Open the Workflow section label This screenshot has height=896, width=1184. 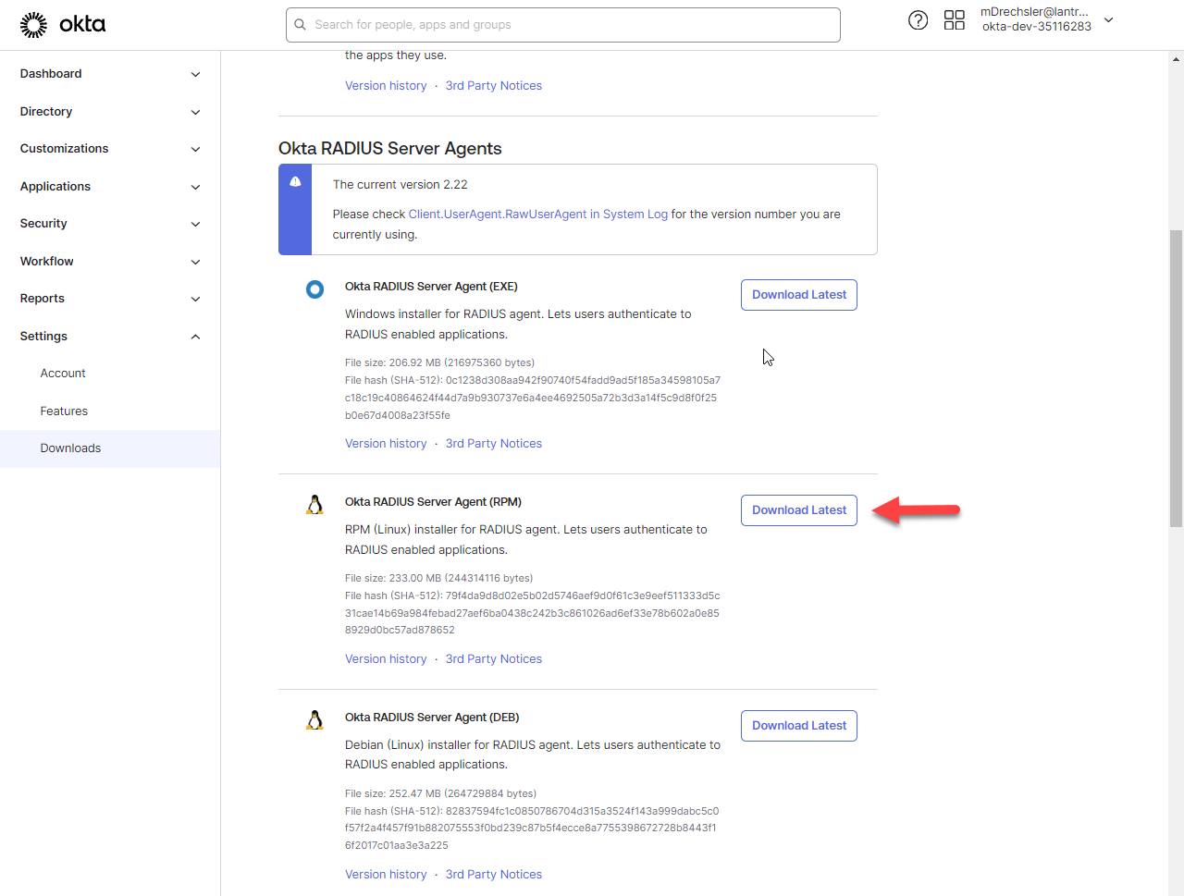(47, 262)
